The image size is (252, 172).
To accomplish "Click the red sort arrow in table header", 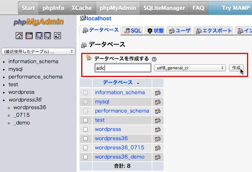I will [x=138, y=83].
